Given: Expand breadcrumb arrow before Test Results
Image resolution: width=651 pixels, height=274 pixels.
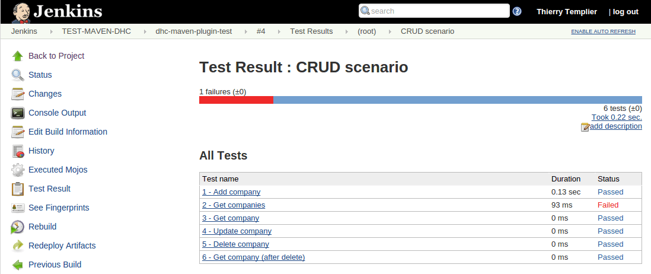Looking at the screenshot, I should 280,31.
